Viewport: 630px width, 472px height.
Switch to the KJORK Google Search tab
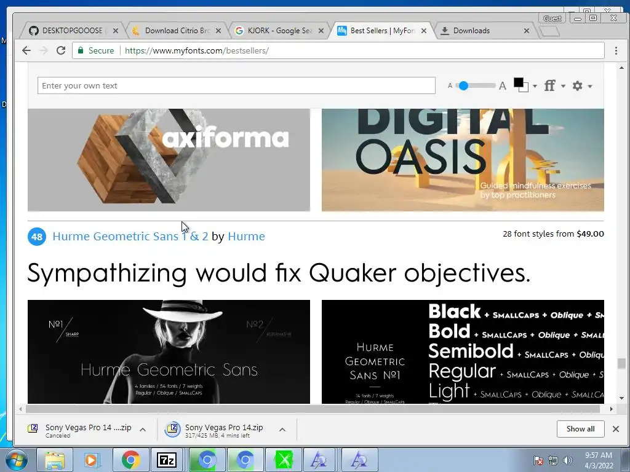[x=279, y=31]
